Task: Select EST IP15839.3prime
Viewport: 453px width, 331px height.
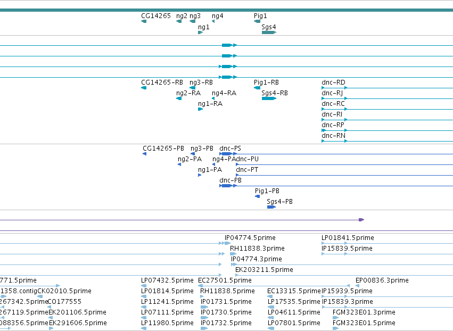Action: click(x=347, y=302)
